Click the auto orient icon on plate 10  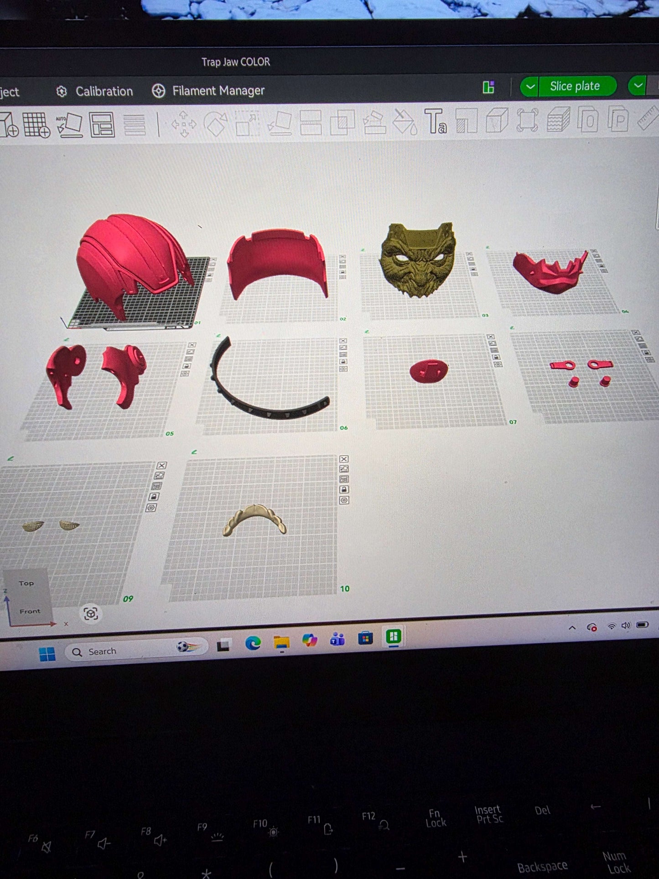(344, 469)
